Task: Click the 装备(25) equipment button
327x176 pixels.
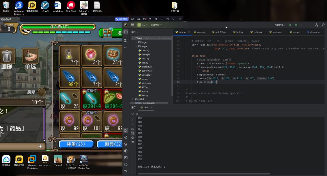Action: pos(76,144)
